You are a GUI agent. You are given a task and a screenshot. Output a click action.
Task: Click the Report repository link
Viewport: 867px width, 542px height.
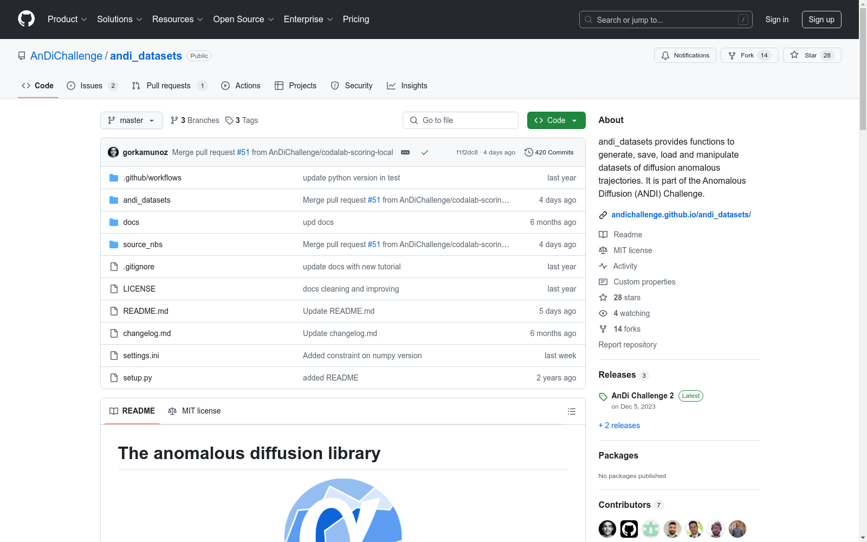pyautogui.click(x=627, y=345)
